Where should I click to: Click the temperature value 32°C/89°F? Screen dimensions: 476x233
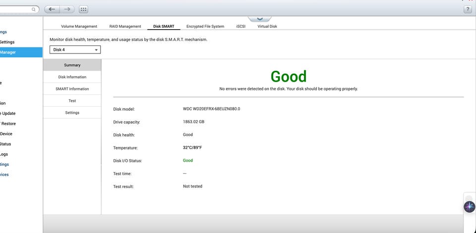pyautogui.click(x=192, y=147)
